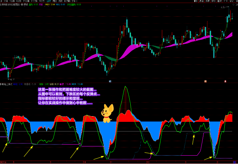Image resolution: width=238 pixels, height=164 pixels.
Task: Open the rightmost red event marker below the chart
Action: (x=226, y=81)
